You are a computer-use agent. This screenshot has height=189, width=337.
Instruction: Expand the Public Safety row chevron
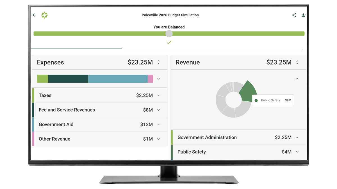tap(297, 152)
